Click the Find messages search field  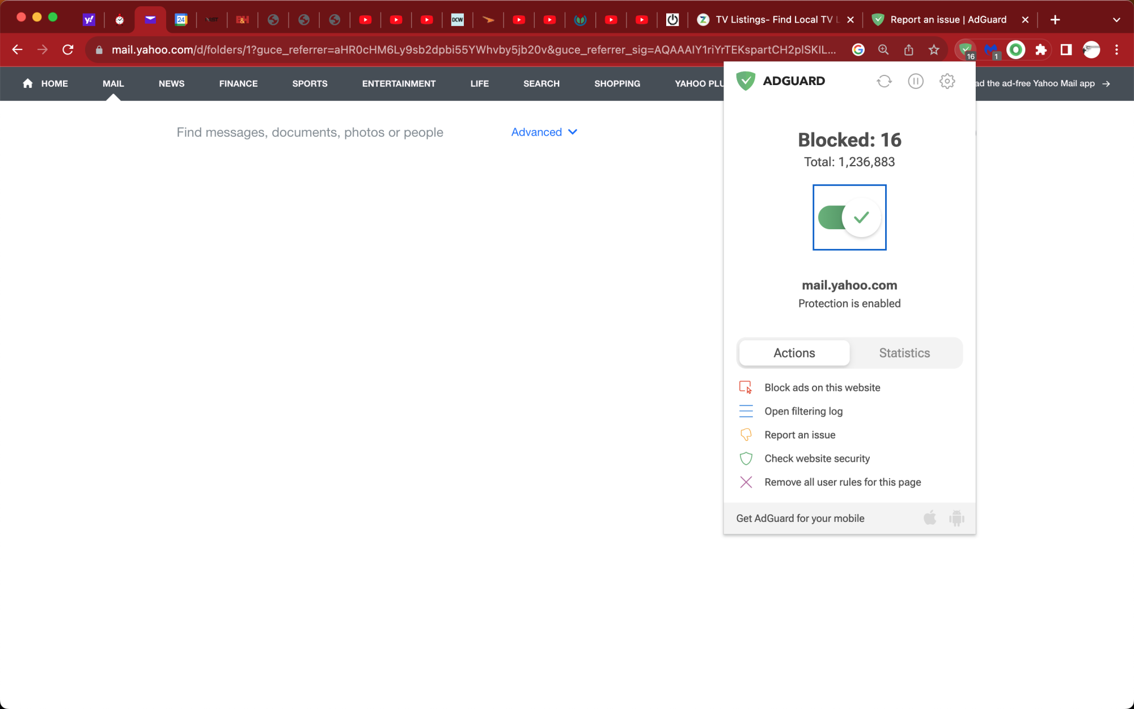point(310,132)
